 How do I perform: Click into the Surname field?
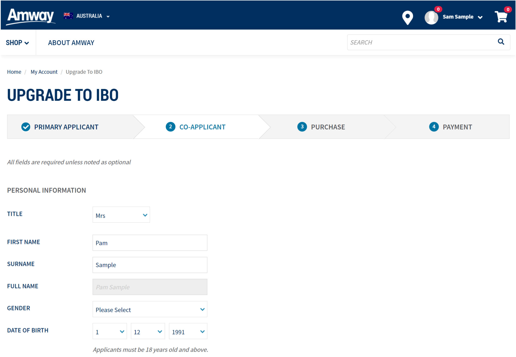tap(150, 265)
